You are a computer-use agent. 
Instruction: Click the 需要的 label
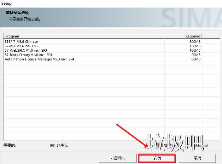click(10, 145)
